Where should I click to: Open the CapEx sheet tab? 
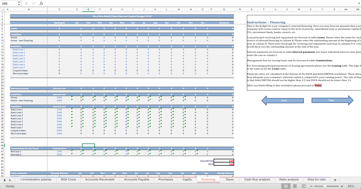click(187, 179)
